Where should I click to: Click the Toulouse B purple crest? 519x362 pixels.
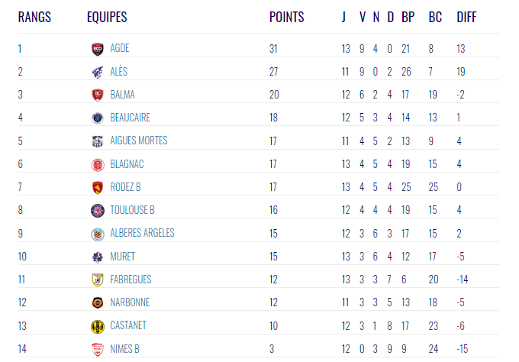tap(98, 211)
